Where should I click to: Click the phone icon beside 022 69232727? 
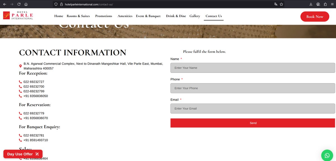[20, 82]
